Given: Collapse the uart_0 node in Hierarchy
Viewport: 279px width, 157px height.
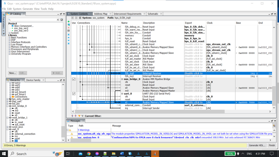Looking at the screenshot, I should coord(8,129).
